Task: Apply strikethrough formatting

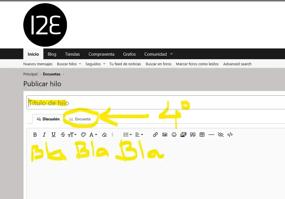Action: 63,135
